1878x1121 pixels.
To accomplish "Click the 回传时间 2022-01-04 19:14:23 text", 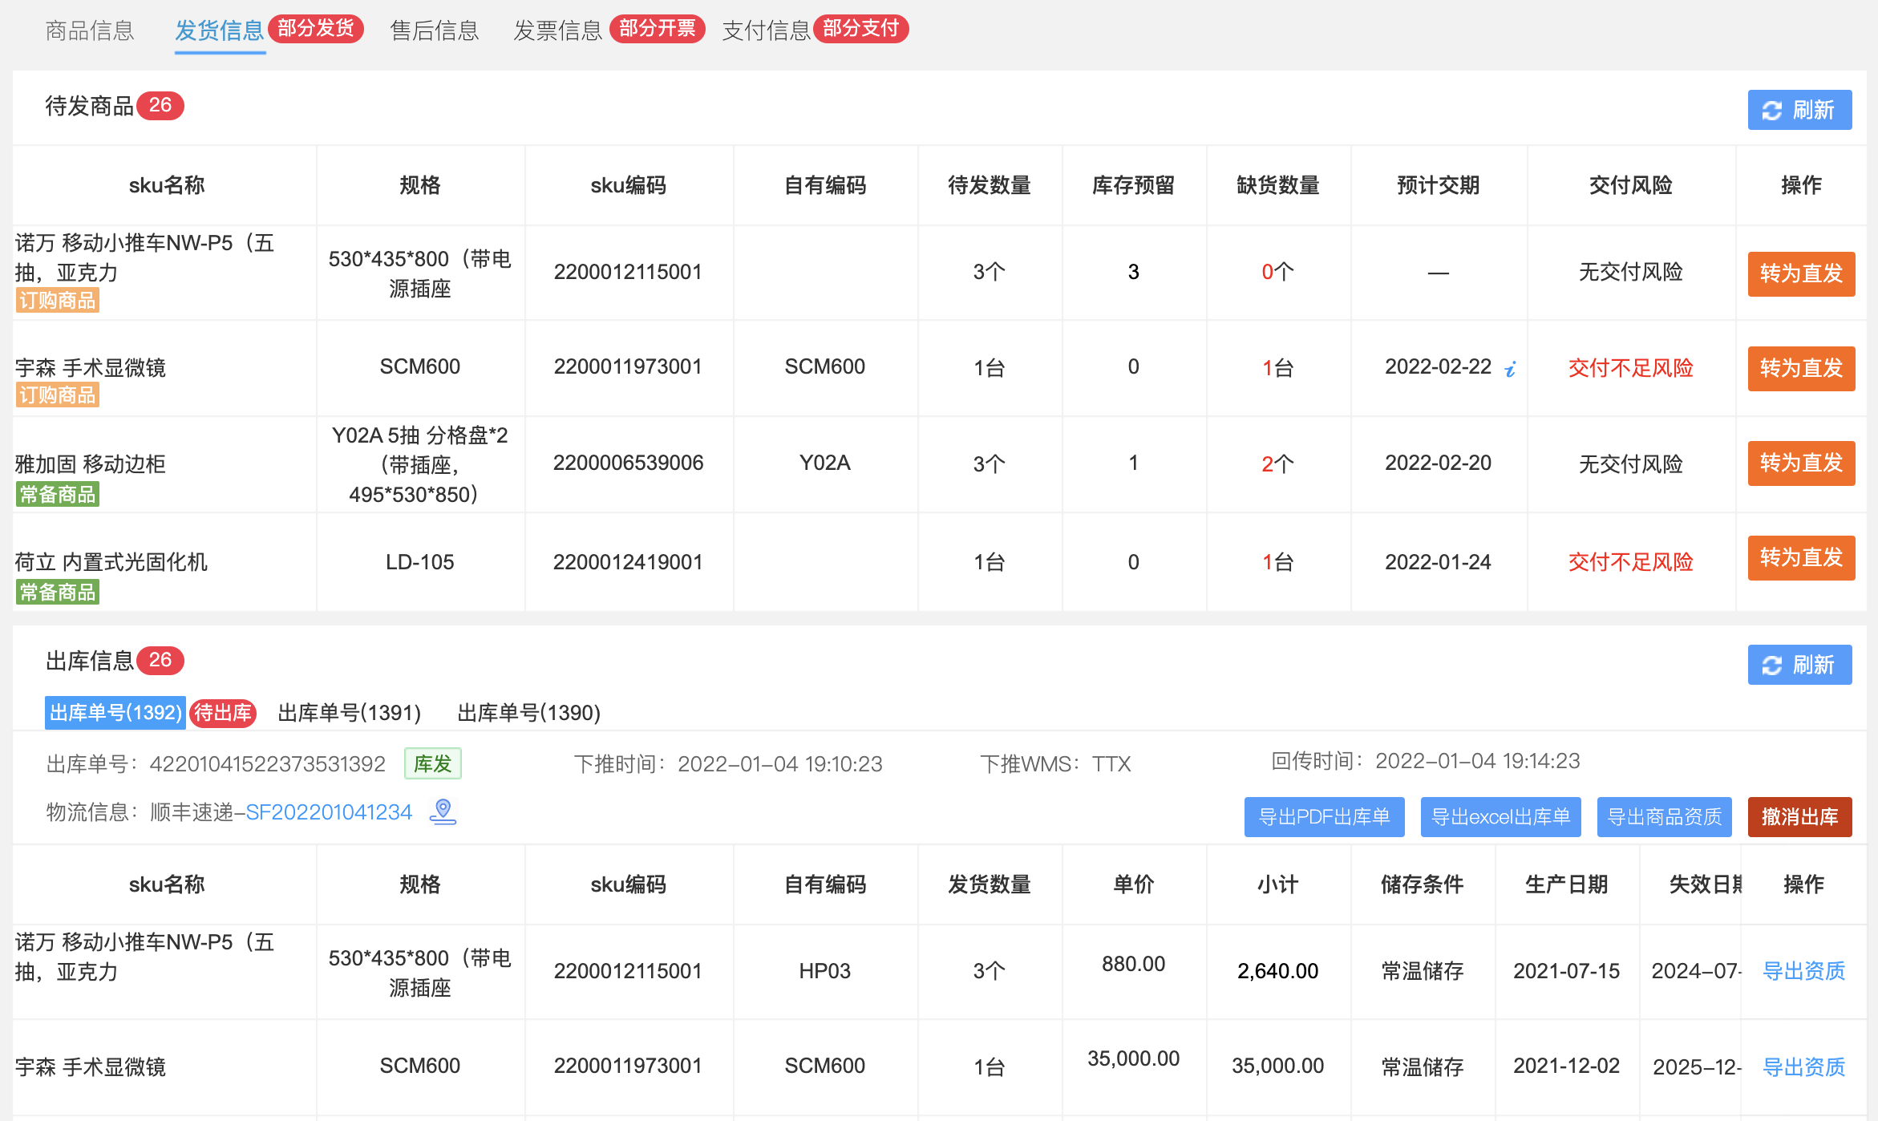I will pos(1426,761).
